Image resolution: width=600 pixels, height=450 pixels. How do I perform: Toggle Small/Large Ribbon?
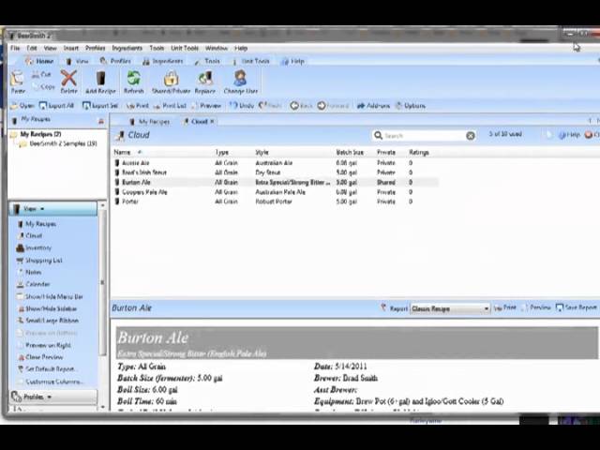tap(48, 321)
